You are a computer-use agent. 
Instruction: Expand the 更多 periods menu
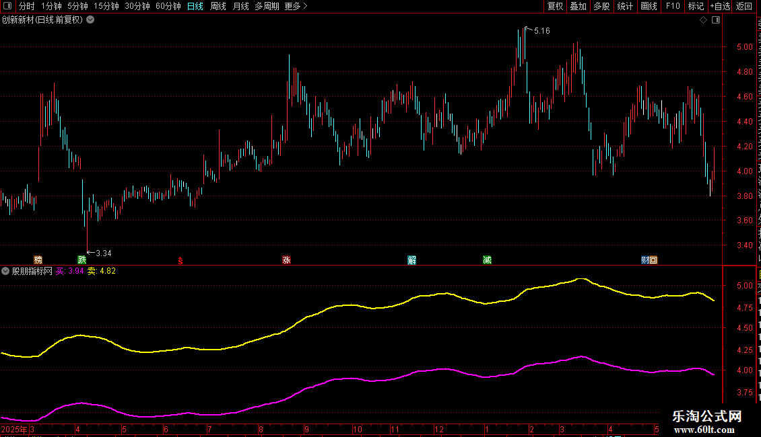coord(296,6)
